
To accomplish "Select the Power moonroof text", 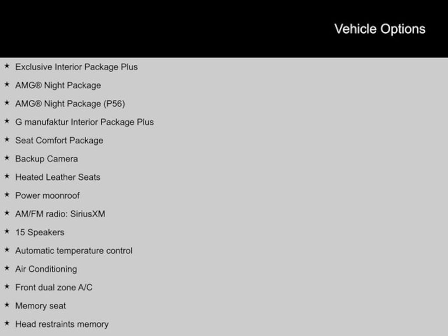I will click(47, 196).
